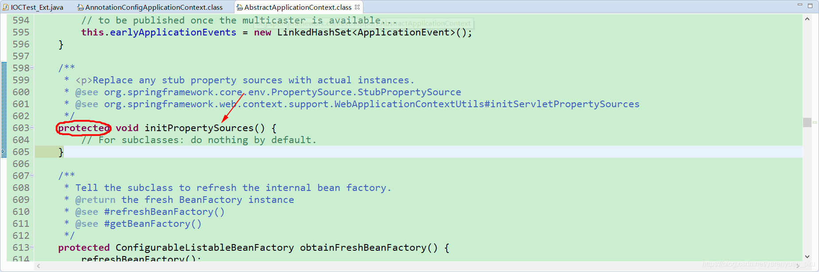Minimize the editor area
819x272 pixels.
point(800,5)
